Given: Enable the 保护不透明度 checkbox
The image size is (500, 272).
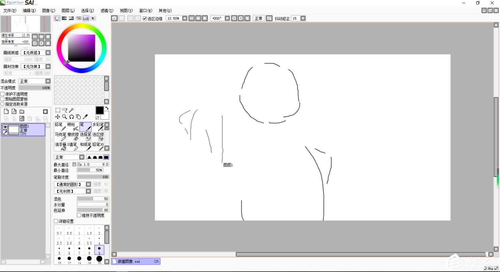Looking at the screenshot, I should coord(3,94).
